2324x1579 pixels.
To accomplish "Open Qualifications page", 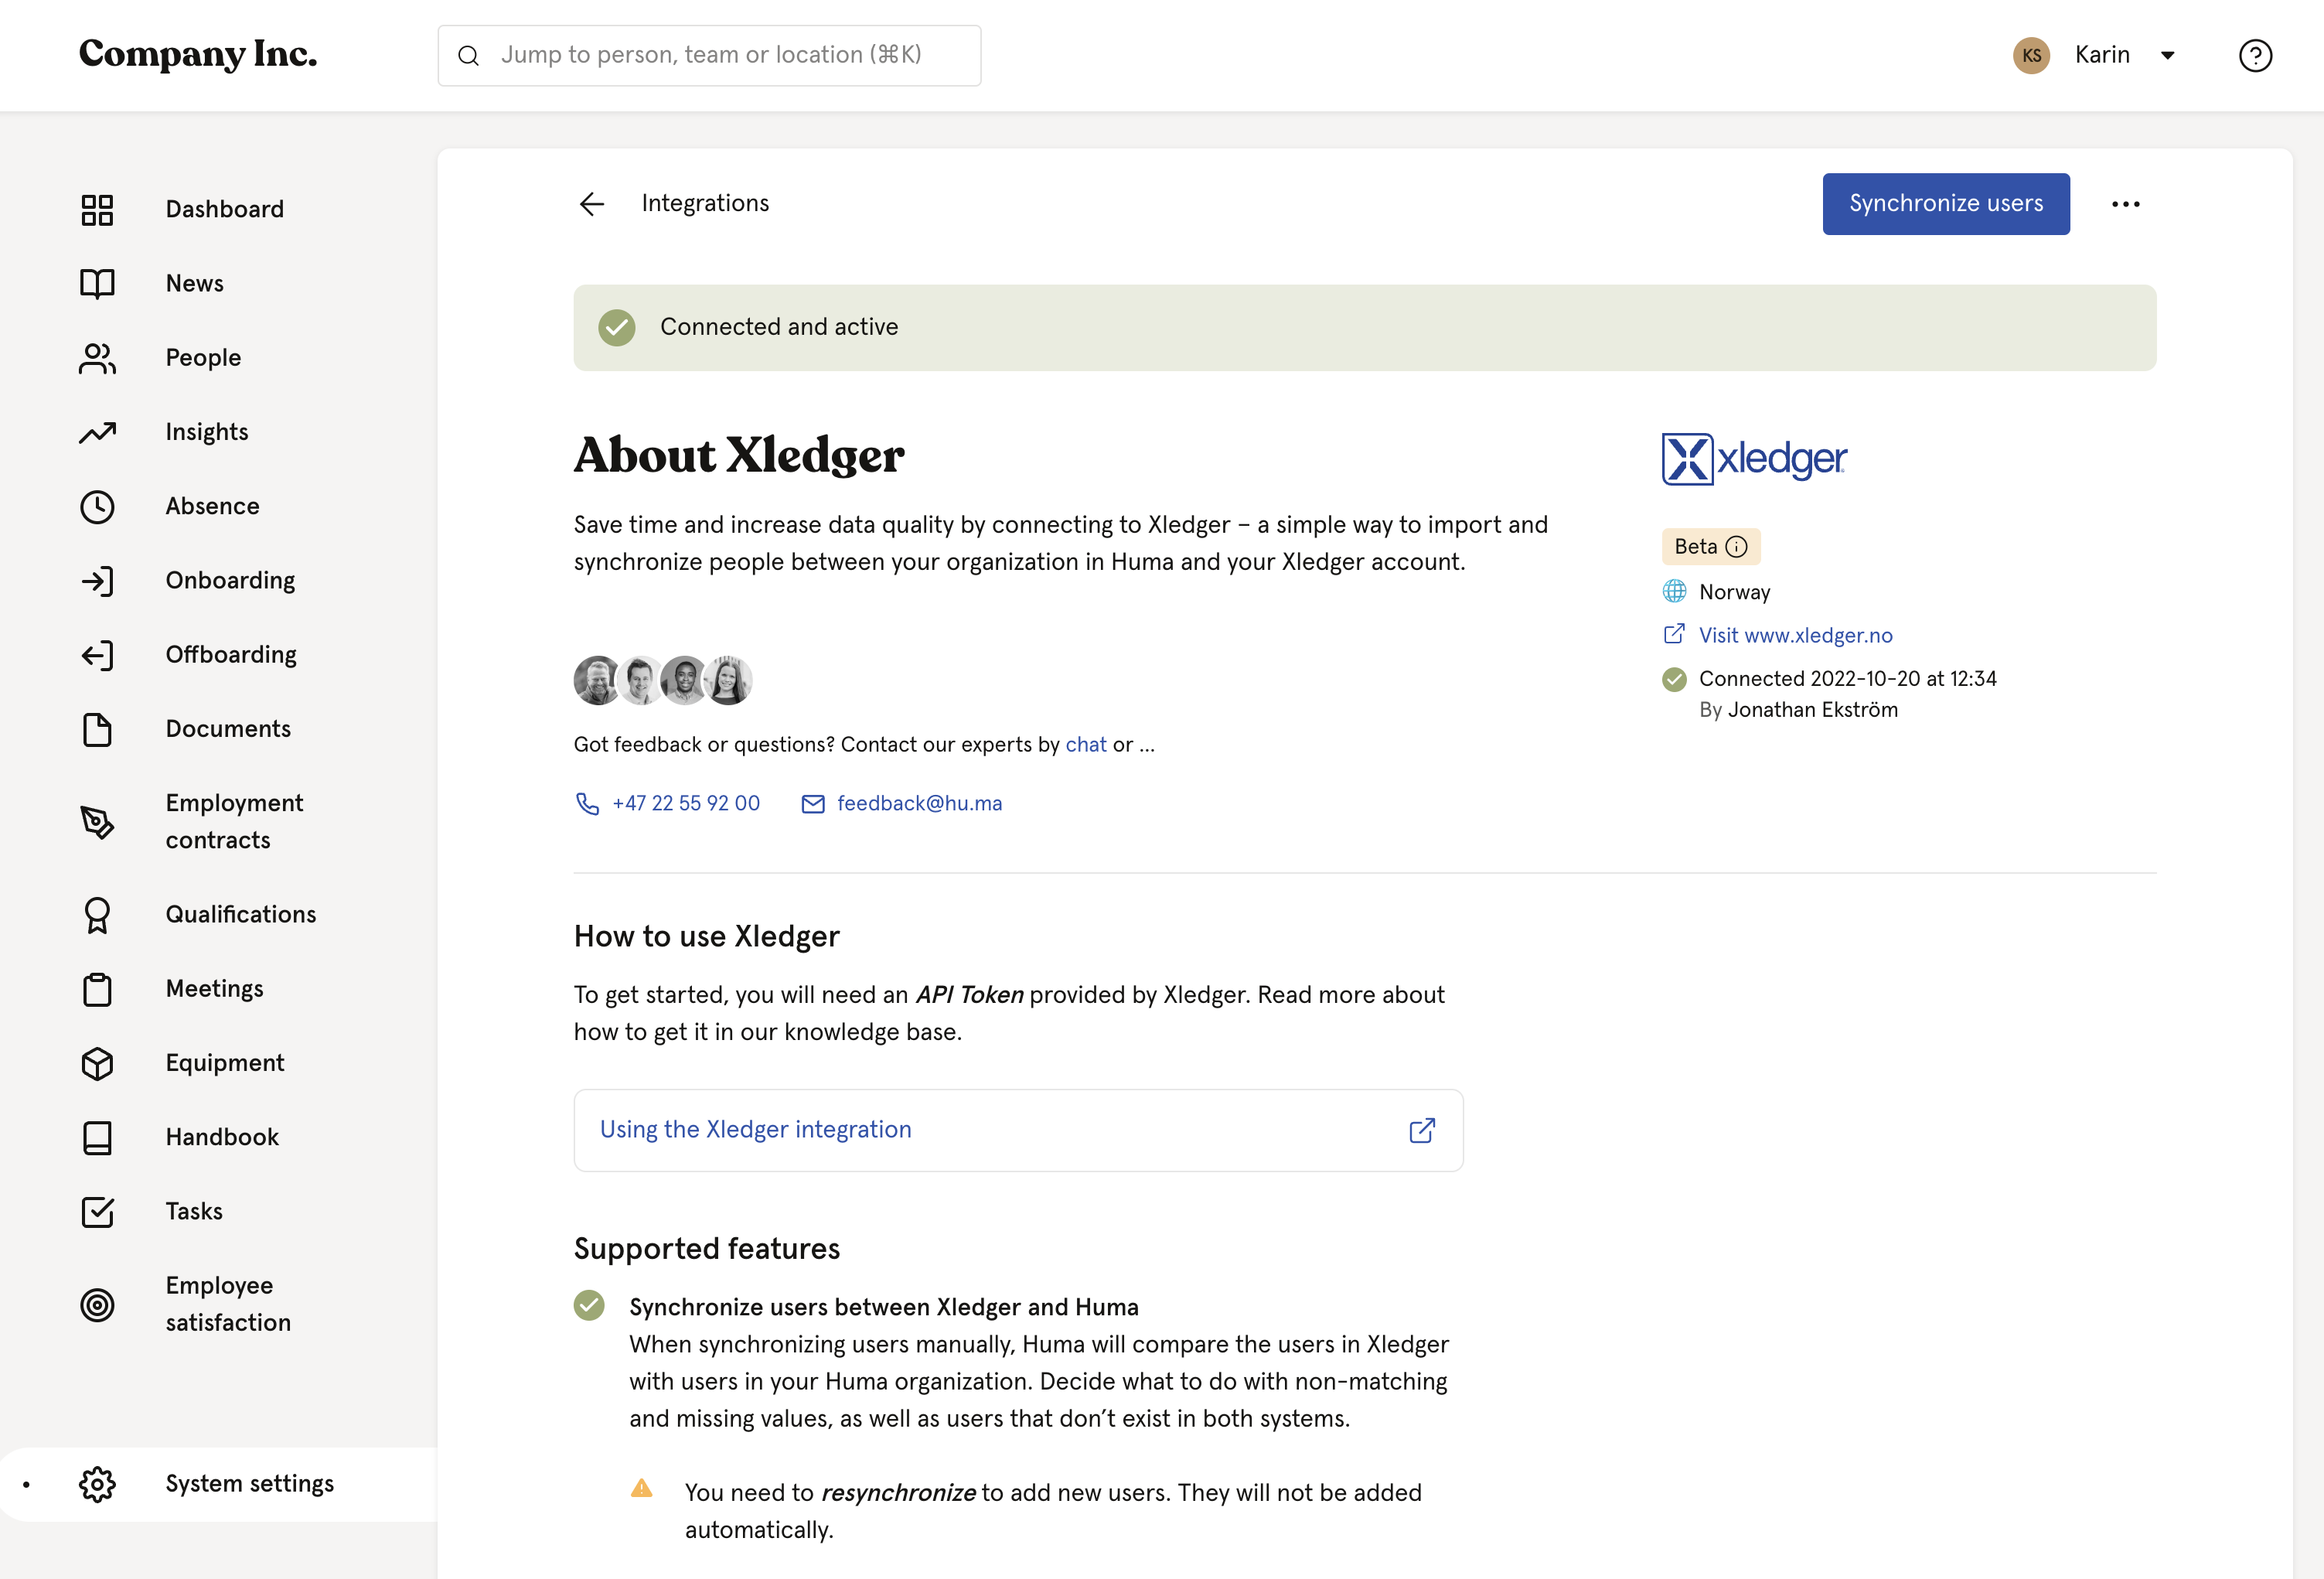I will coord(241,915).
